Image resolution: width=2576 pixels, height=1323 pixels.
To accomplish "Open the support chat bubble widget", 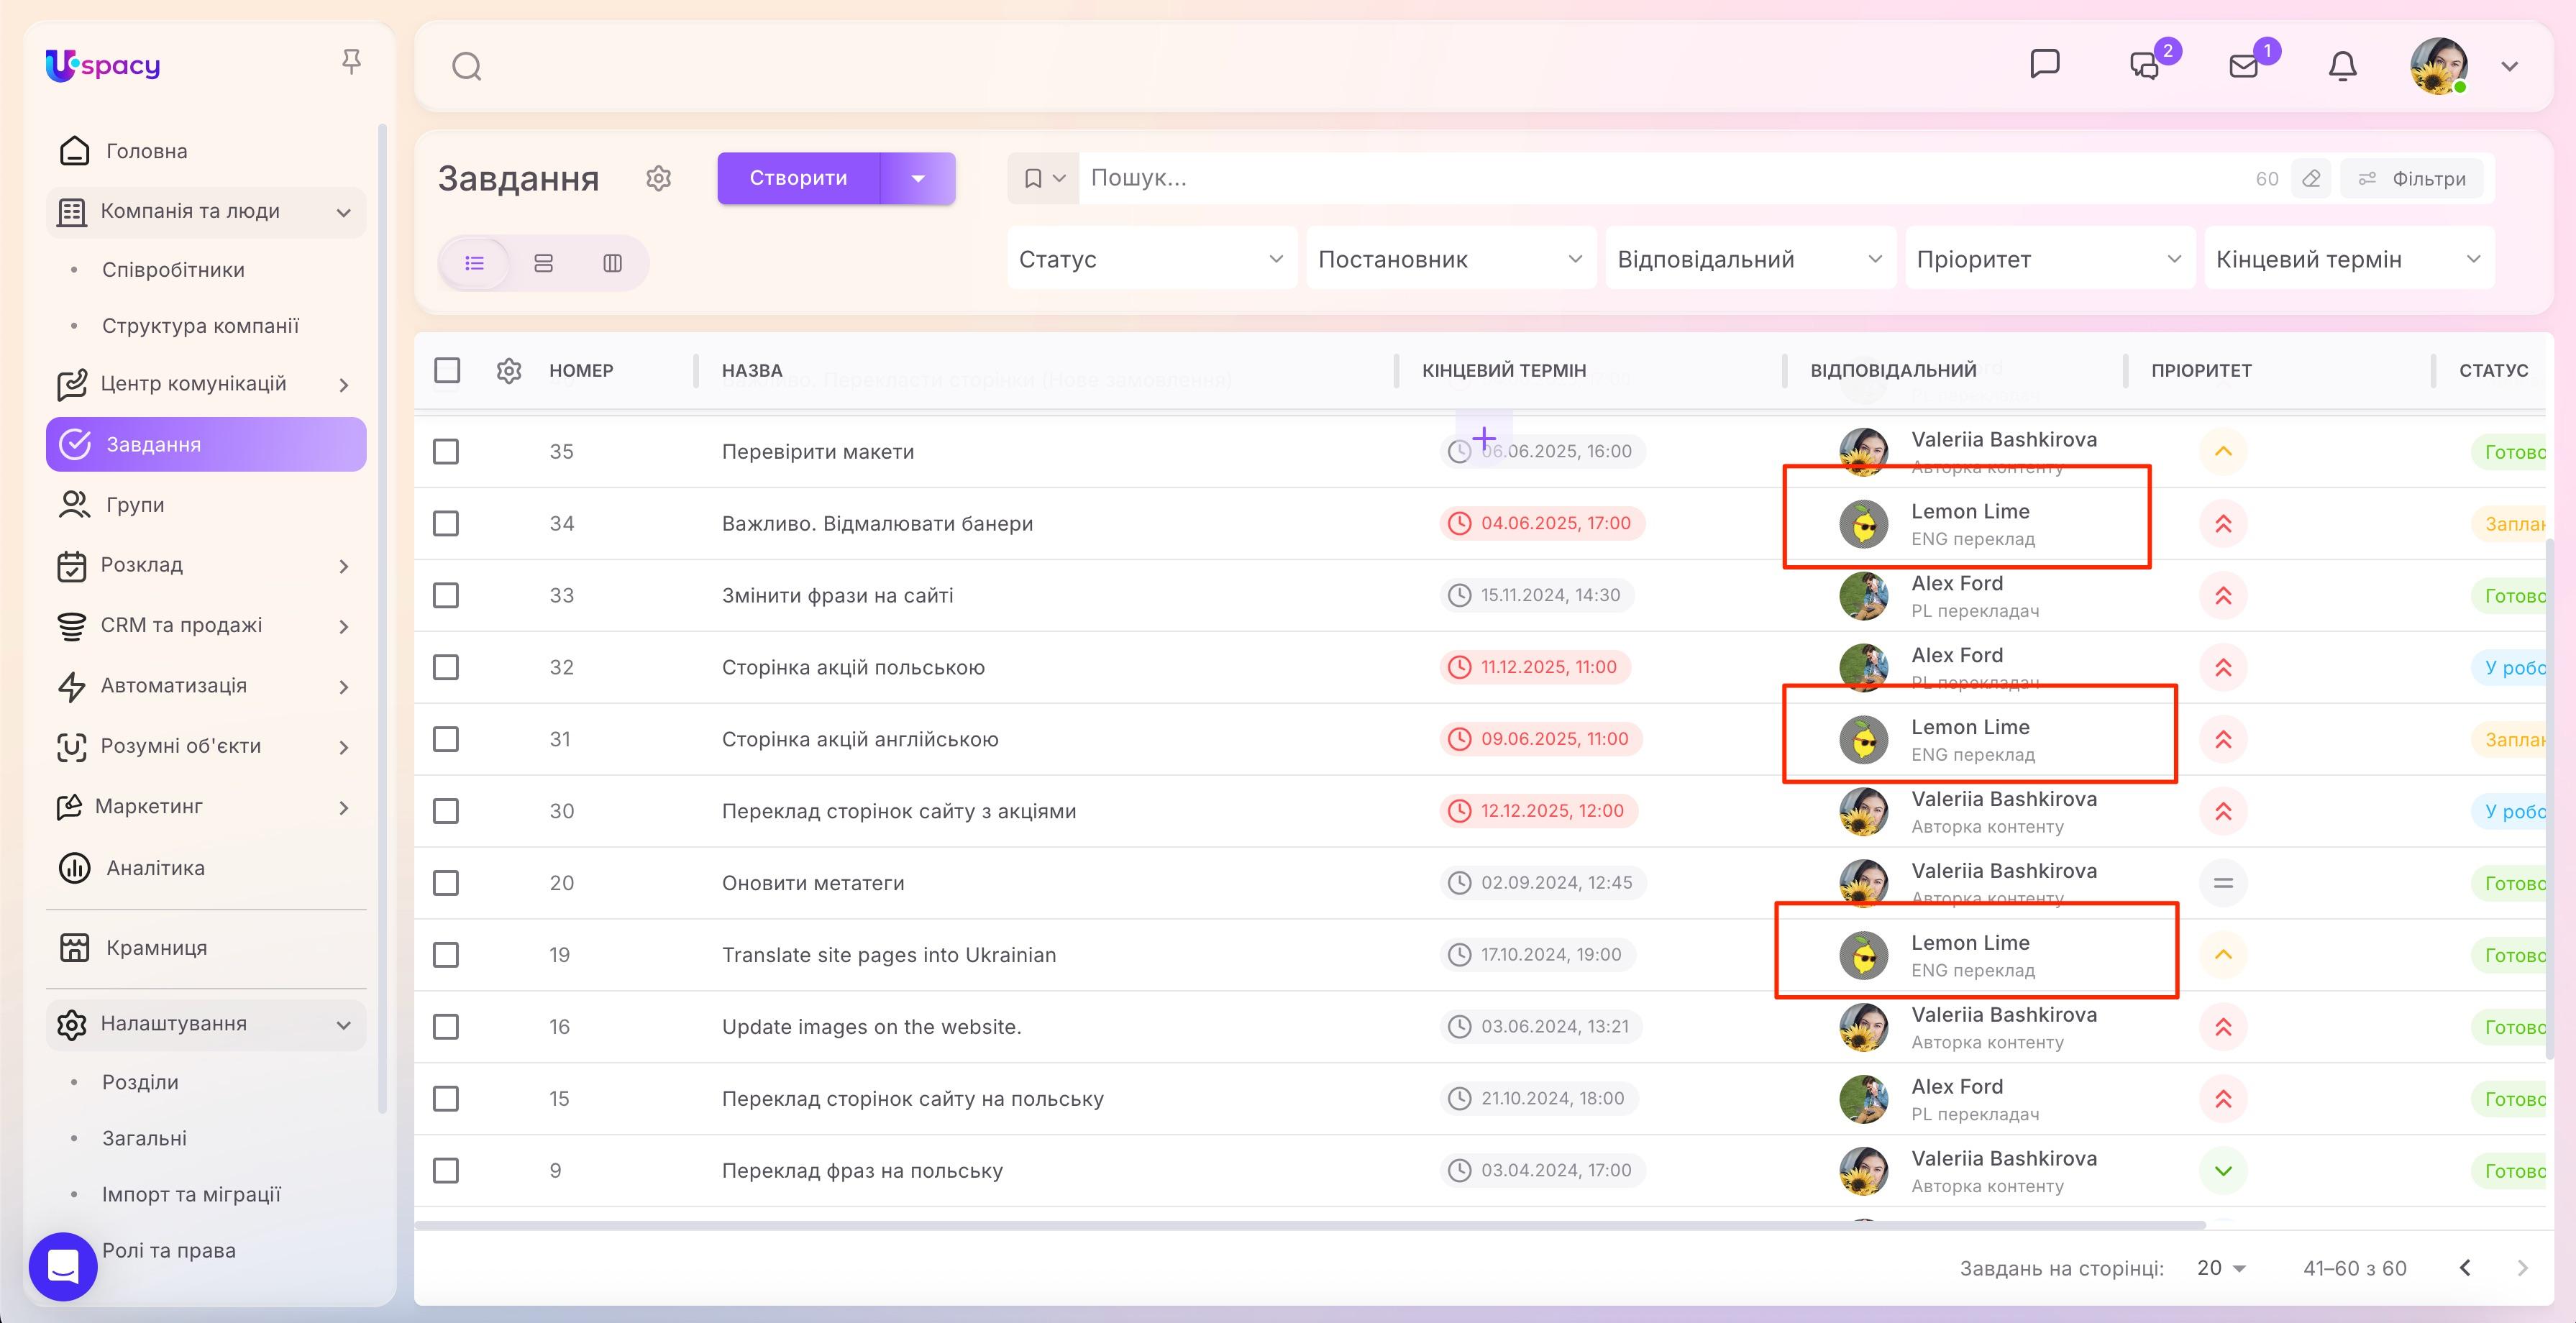I will click(x=63, y=1266).
